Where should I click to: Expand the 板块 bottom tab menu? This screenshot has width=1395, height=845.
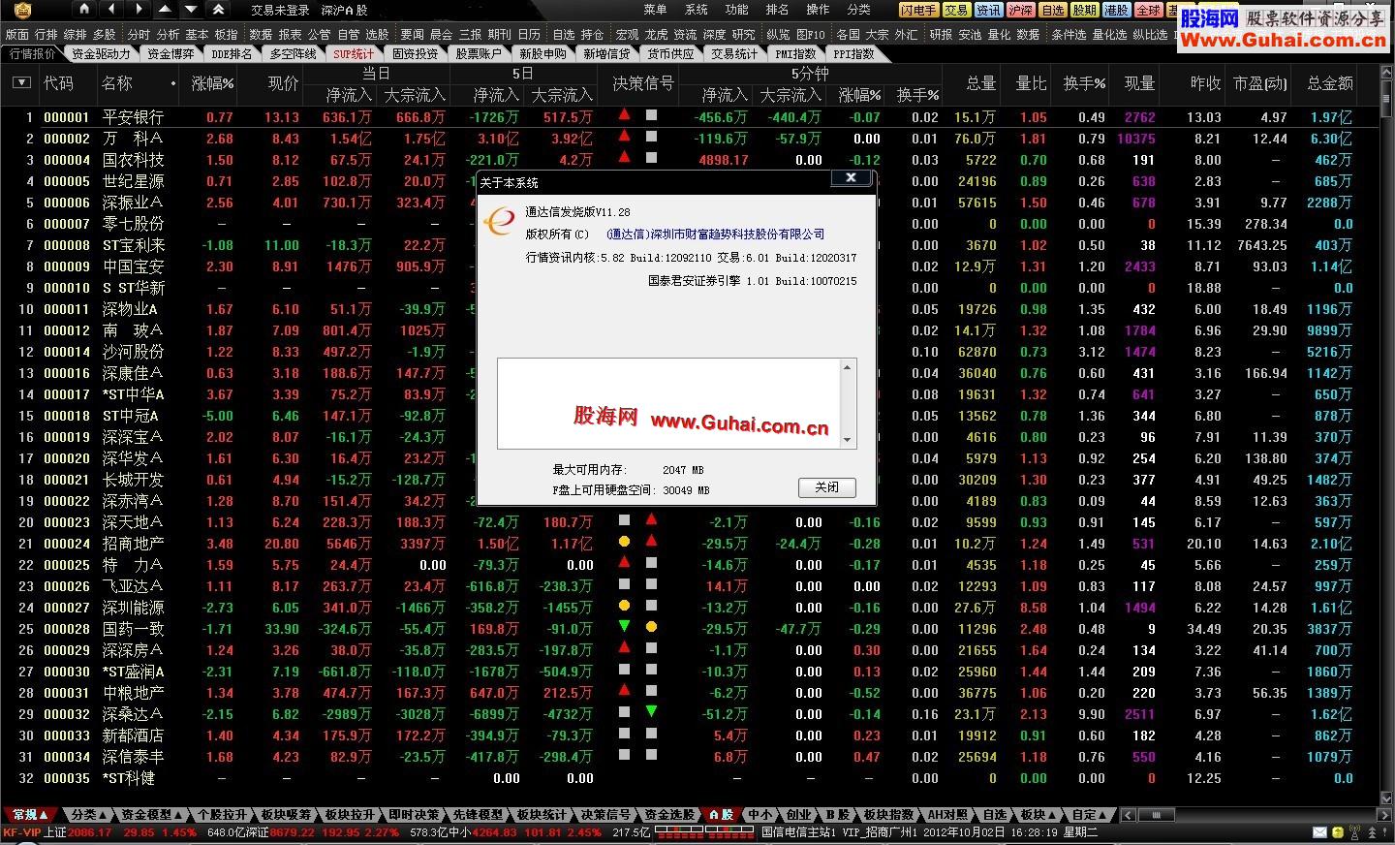[1038, 815]
